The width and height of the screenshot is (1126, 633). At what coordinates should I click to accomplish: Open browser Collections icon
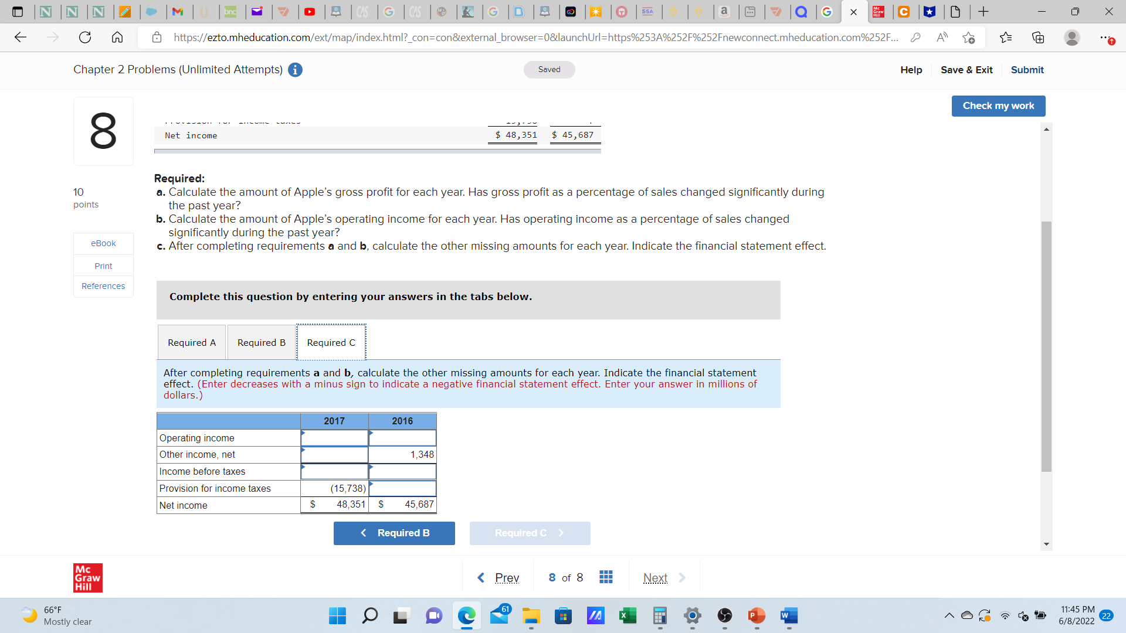click(x=1037, y=38)
